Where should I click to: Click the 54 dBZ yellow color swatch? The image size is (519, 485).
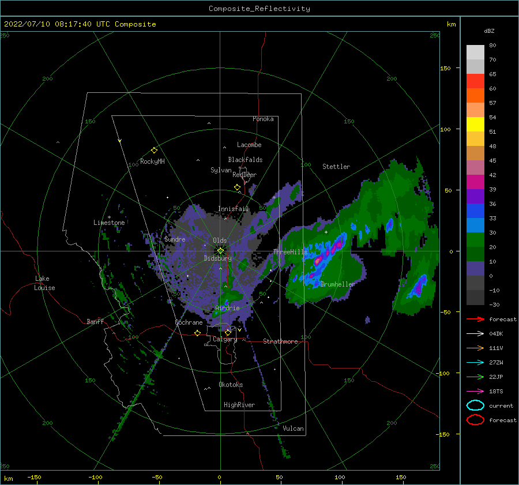pyautogui.click(x=475, y=124)
